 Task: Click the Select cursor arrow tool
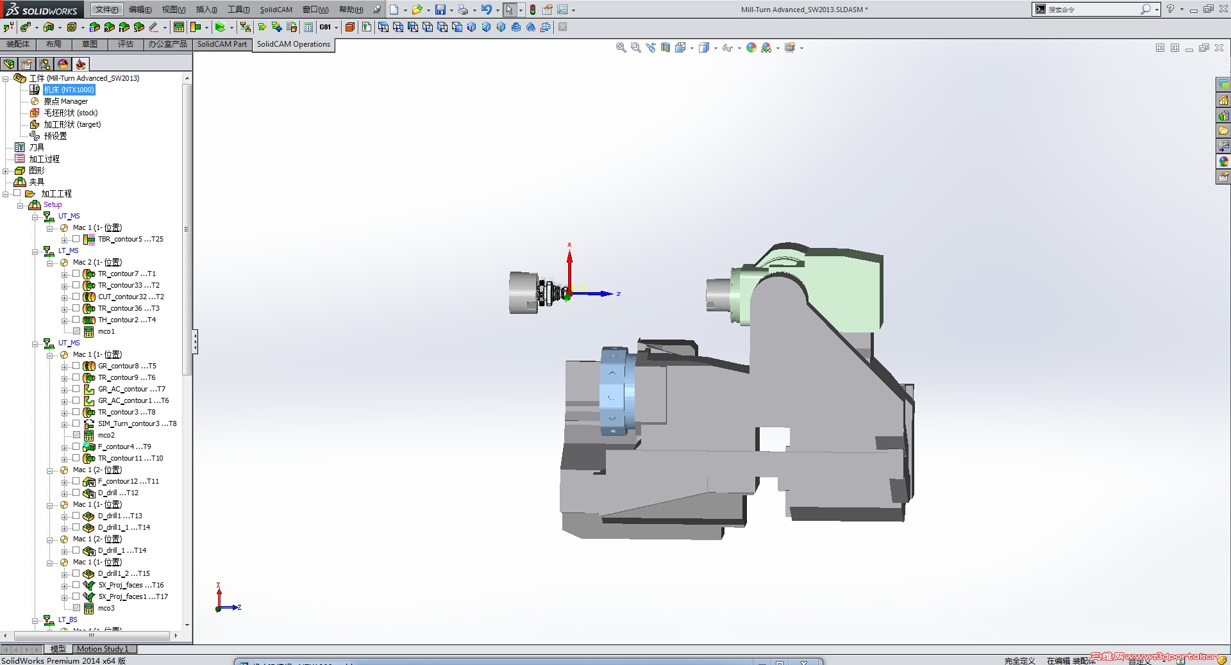coord(509,10)
